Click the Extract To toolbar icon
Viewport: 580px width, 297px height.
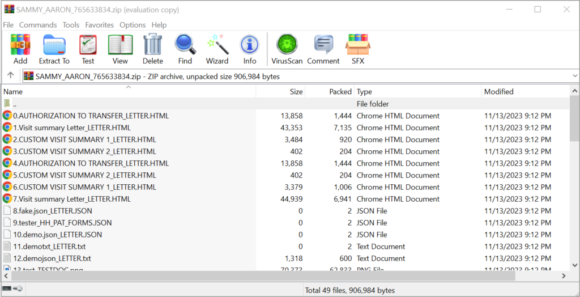coord(54,49)
